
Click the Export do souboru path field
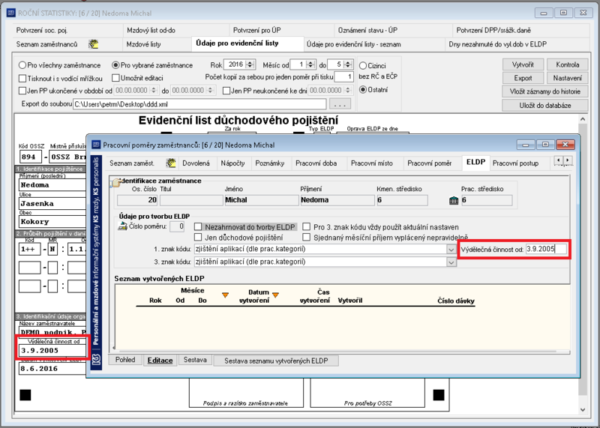(x=199, y=104)
